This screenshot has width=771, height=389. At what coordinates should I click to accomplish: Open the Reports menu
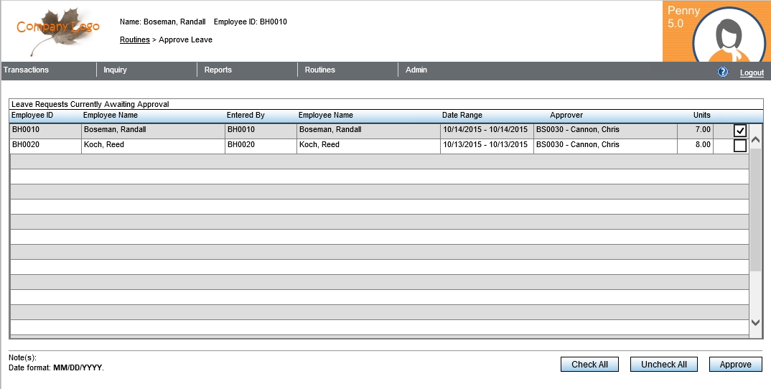[x=218, y=70]
